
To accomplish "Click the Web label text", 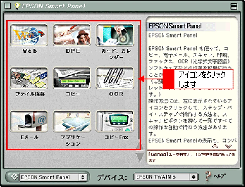I will click(30, 51).
